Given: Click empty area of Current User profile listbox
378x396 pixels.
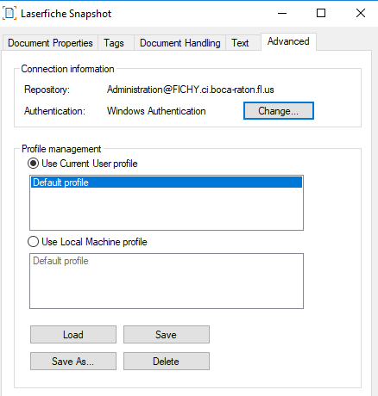Looking at the screenshot, I should pos(167,209).
